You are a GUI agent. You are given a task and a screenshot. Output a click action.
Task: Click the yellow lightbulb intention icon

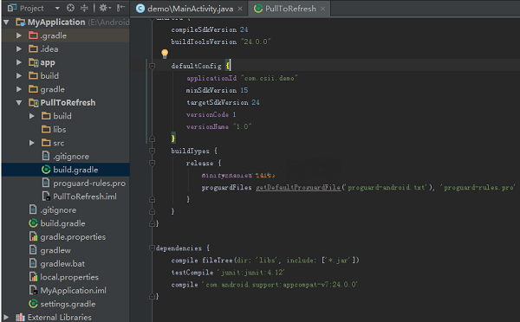(x=165, y=54)
